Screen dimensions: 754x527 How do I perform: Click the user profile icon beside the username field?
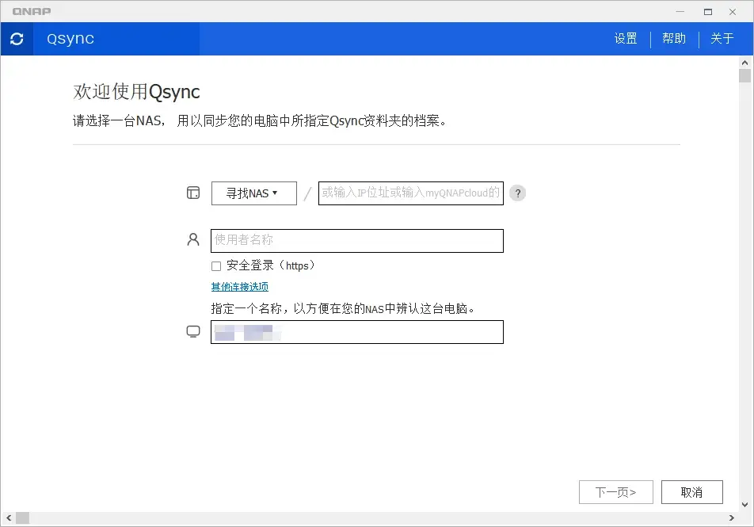192,240
